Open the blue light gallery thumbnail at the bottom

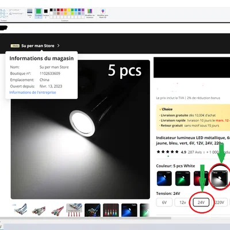coord(129,210)
